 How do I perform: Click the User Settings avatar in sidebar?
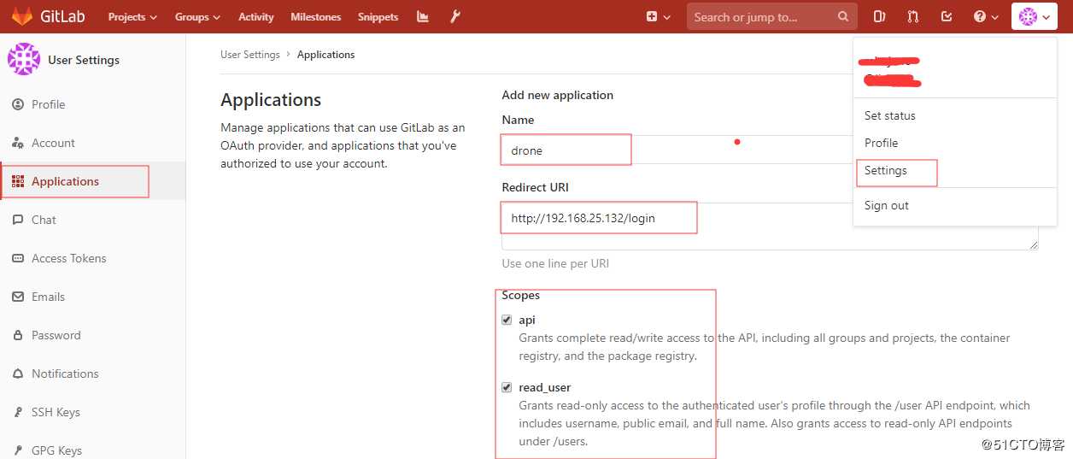coord(23,59)
